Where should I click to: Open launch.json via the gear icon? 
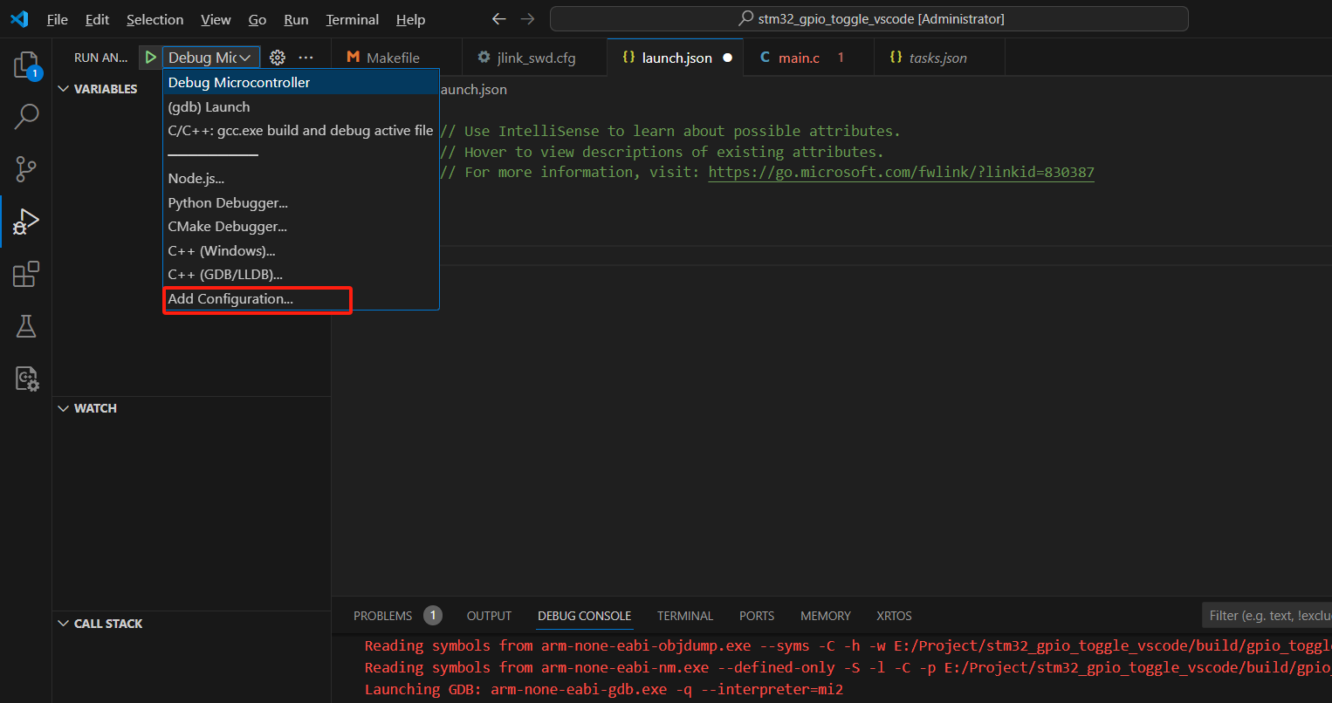[x=277, y=57]
